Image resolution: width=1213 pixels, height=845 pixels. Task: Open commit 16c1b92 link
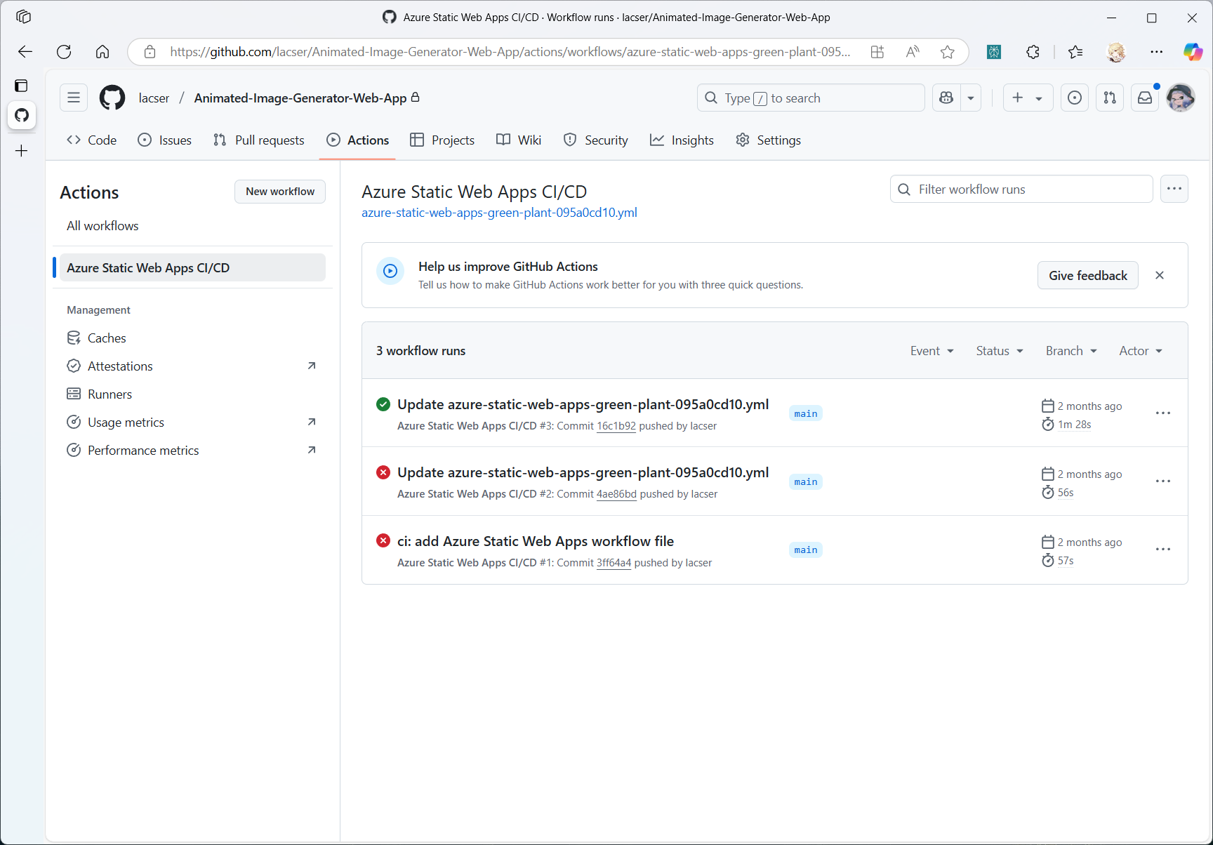[x=616, y=426]
